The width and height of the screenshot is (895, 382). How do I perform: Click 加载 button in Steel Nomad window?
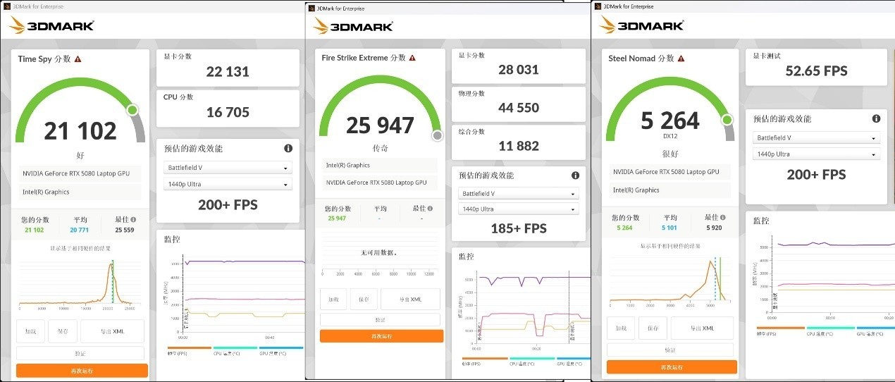[621, 328]
